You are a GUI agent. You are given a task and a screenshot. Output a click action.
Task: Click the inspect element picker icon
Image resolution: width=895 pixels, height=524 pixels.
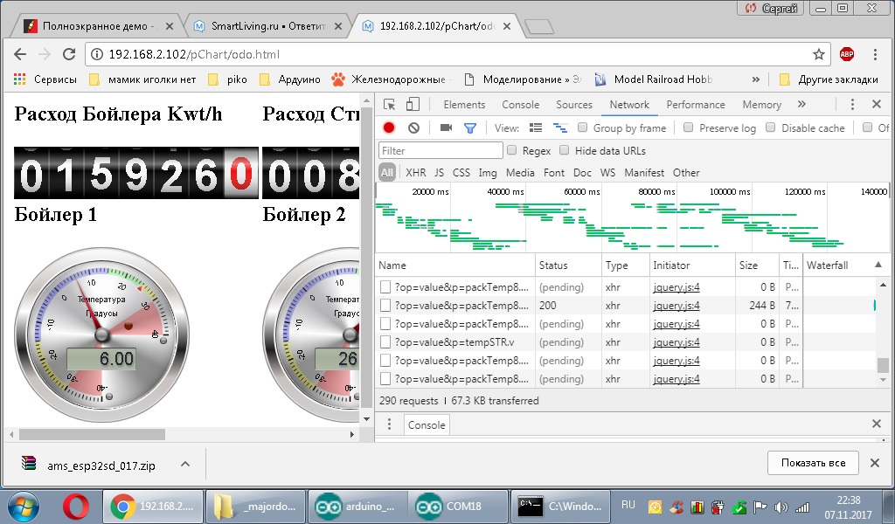pyautogui.click(x=390, y=105)
